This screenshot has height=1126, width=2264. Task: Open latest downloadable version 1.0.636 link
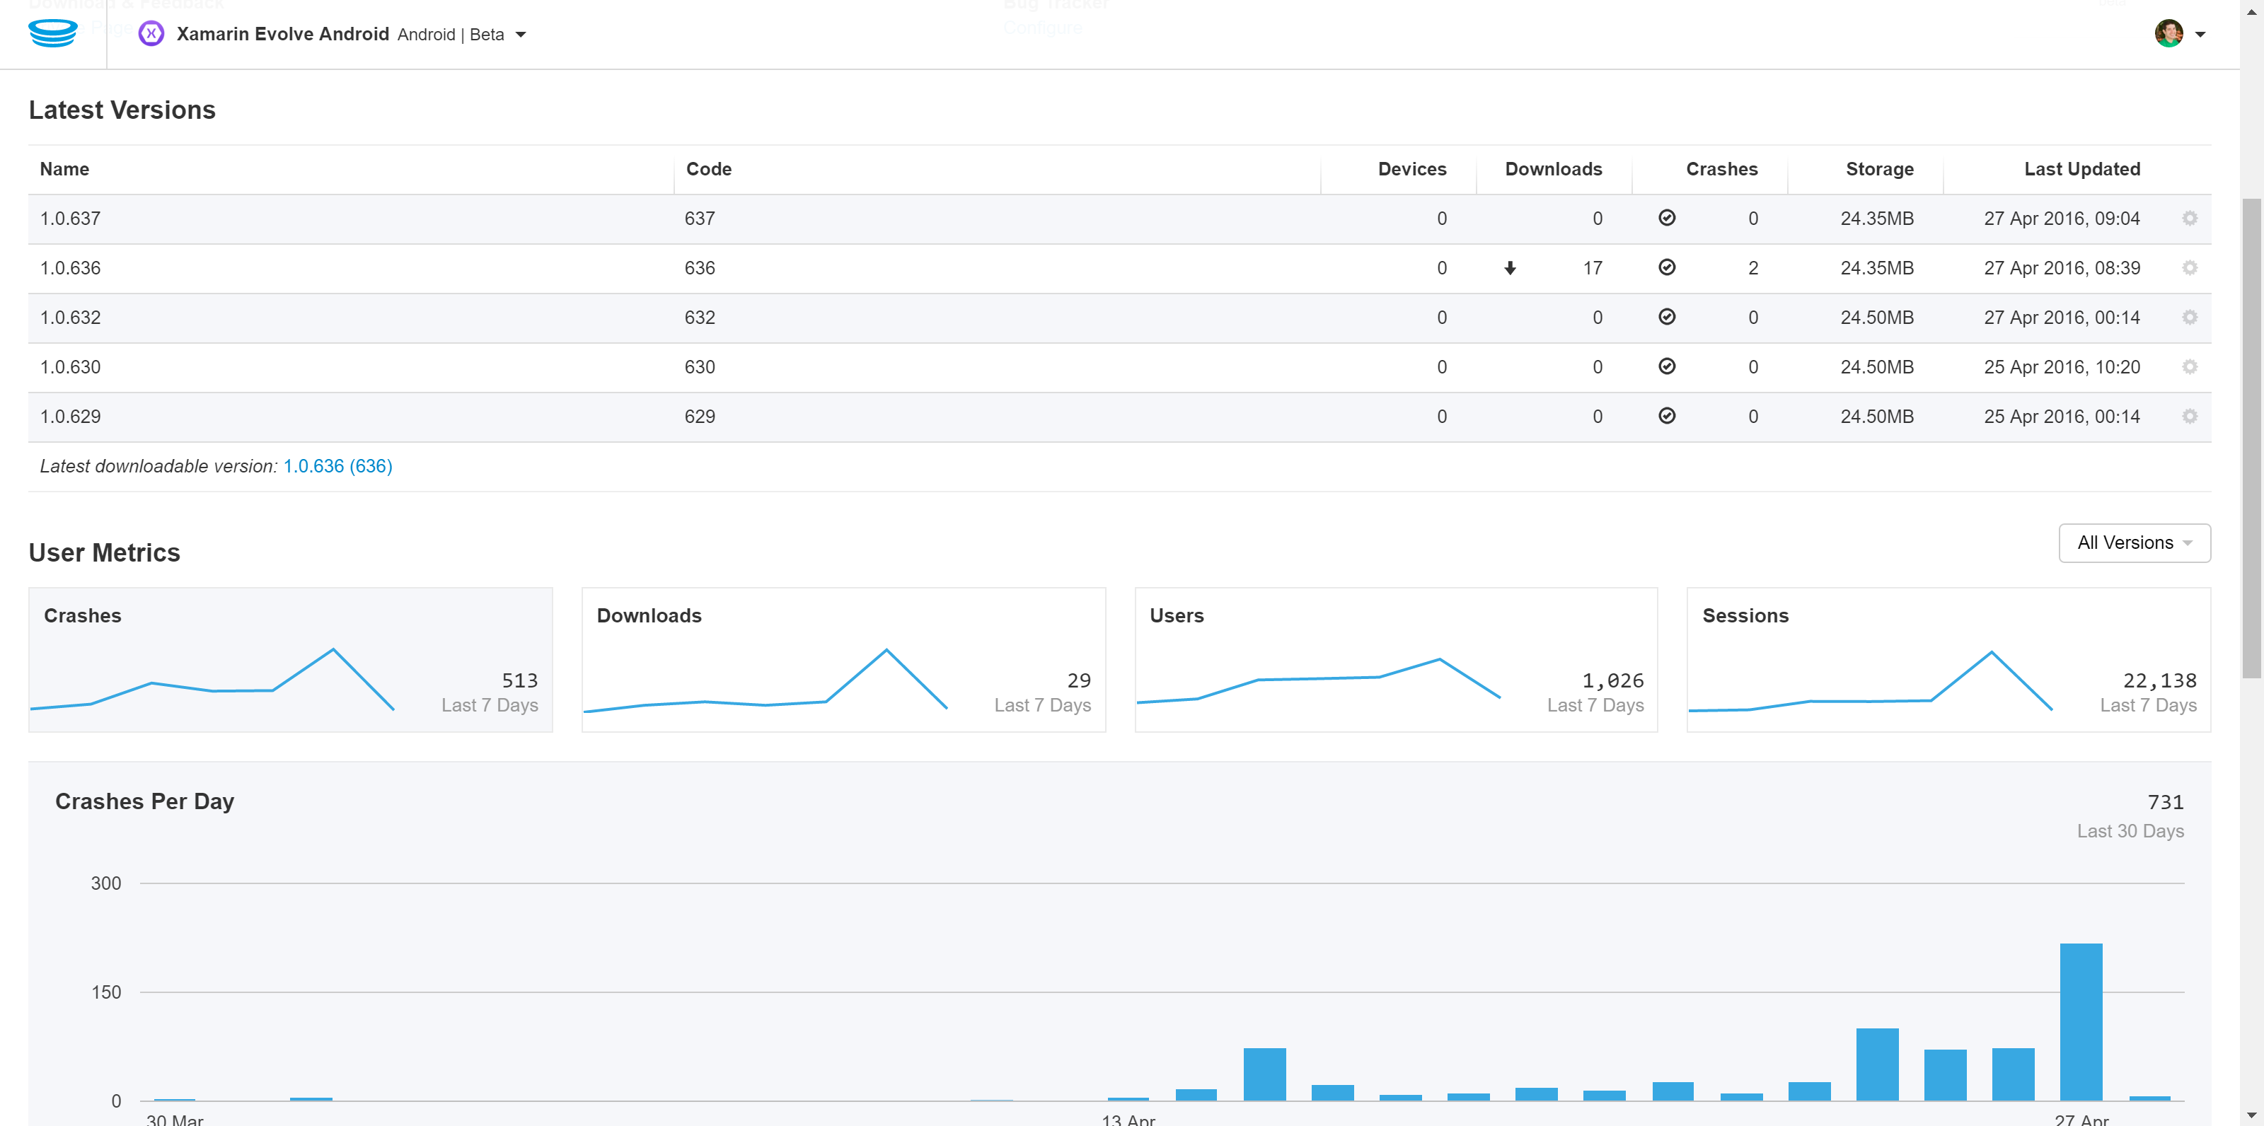[x=337, y=466]
